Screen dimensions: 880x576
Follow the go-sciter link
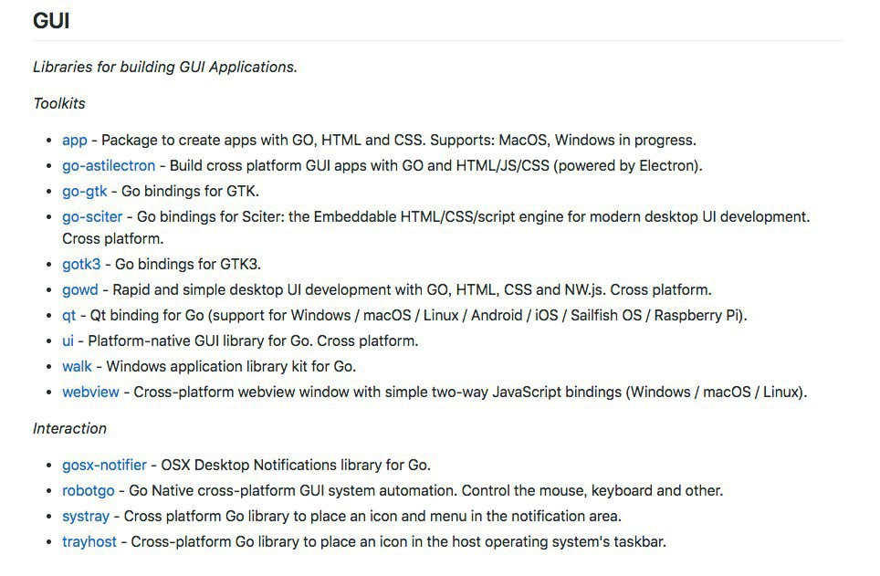click(x=92, y=216)
